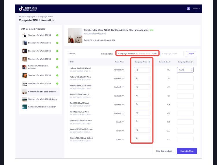Select 'Skechers for Work 77055 shoes...' item
This screenshot has width=217, height=165.
(x=40, y=99)
